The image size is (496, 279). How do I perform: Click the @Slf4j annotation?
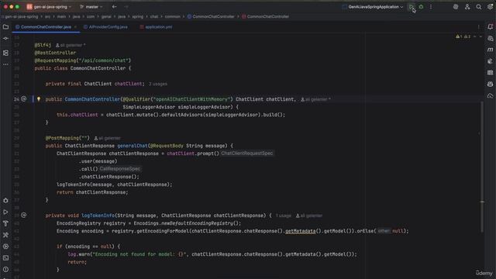[x=43, y=45]
